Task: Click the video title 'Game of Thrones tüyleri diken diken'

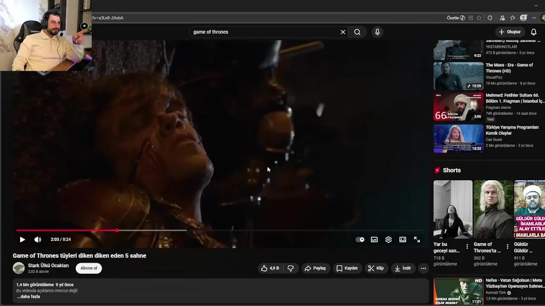Action: 79,256
